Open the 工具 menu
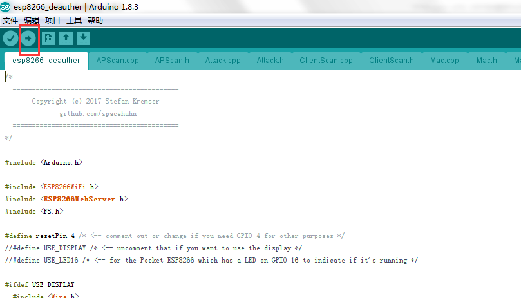The image size is (521, 298). [x=74, y=21]
